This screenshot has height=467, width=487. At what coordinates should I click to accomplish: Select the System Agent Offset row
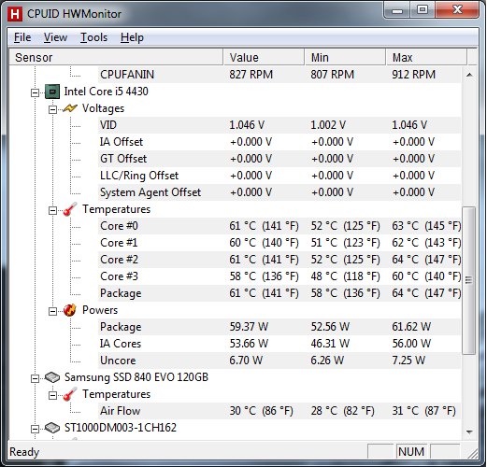[x=279, y=192]
